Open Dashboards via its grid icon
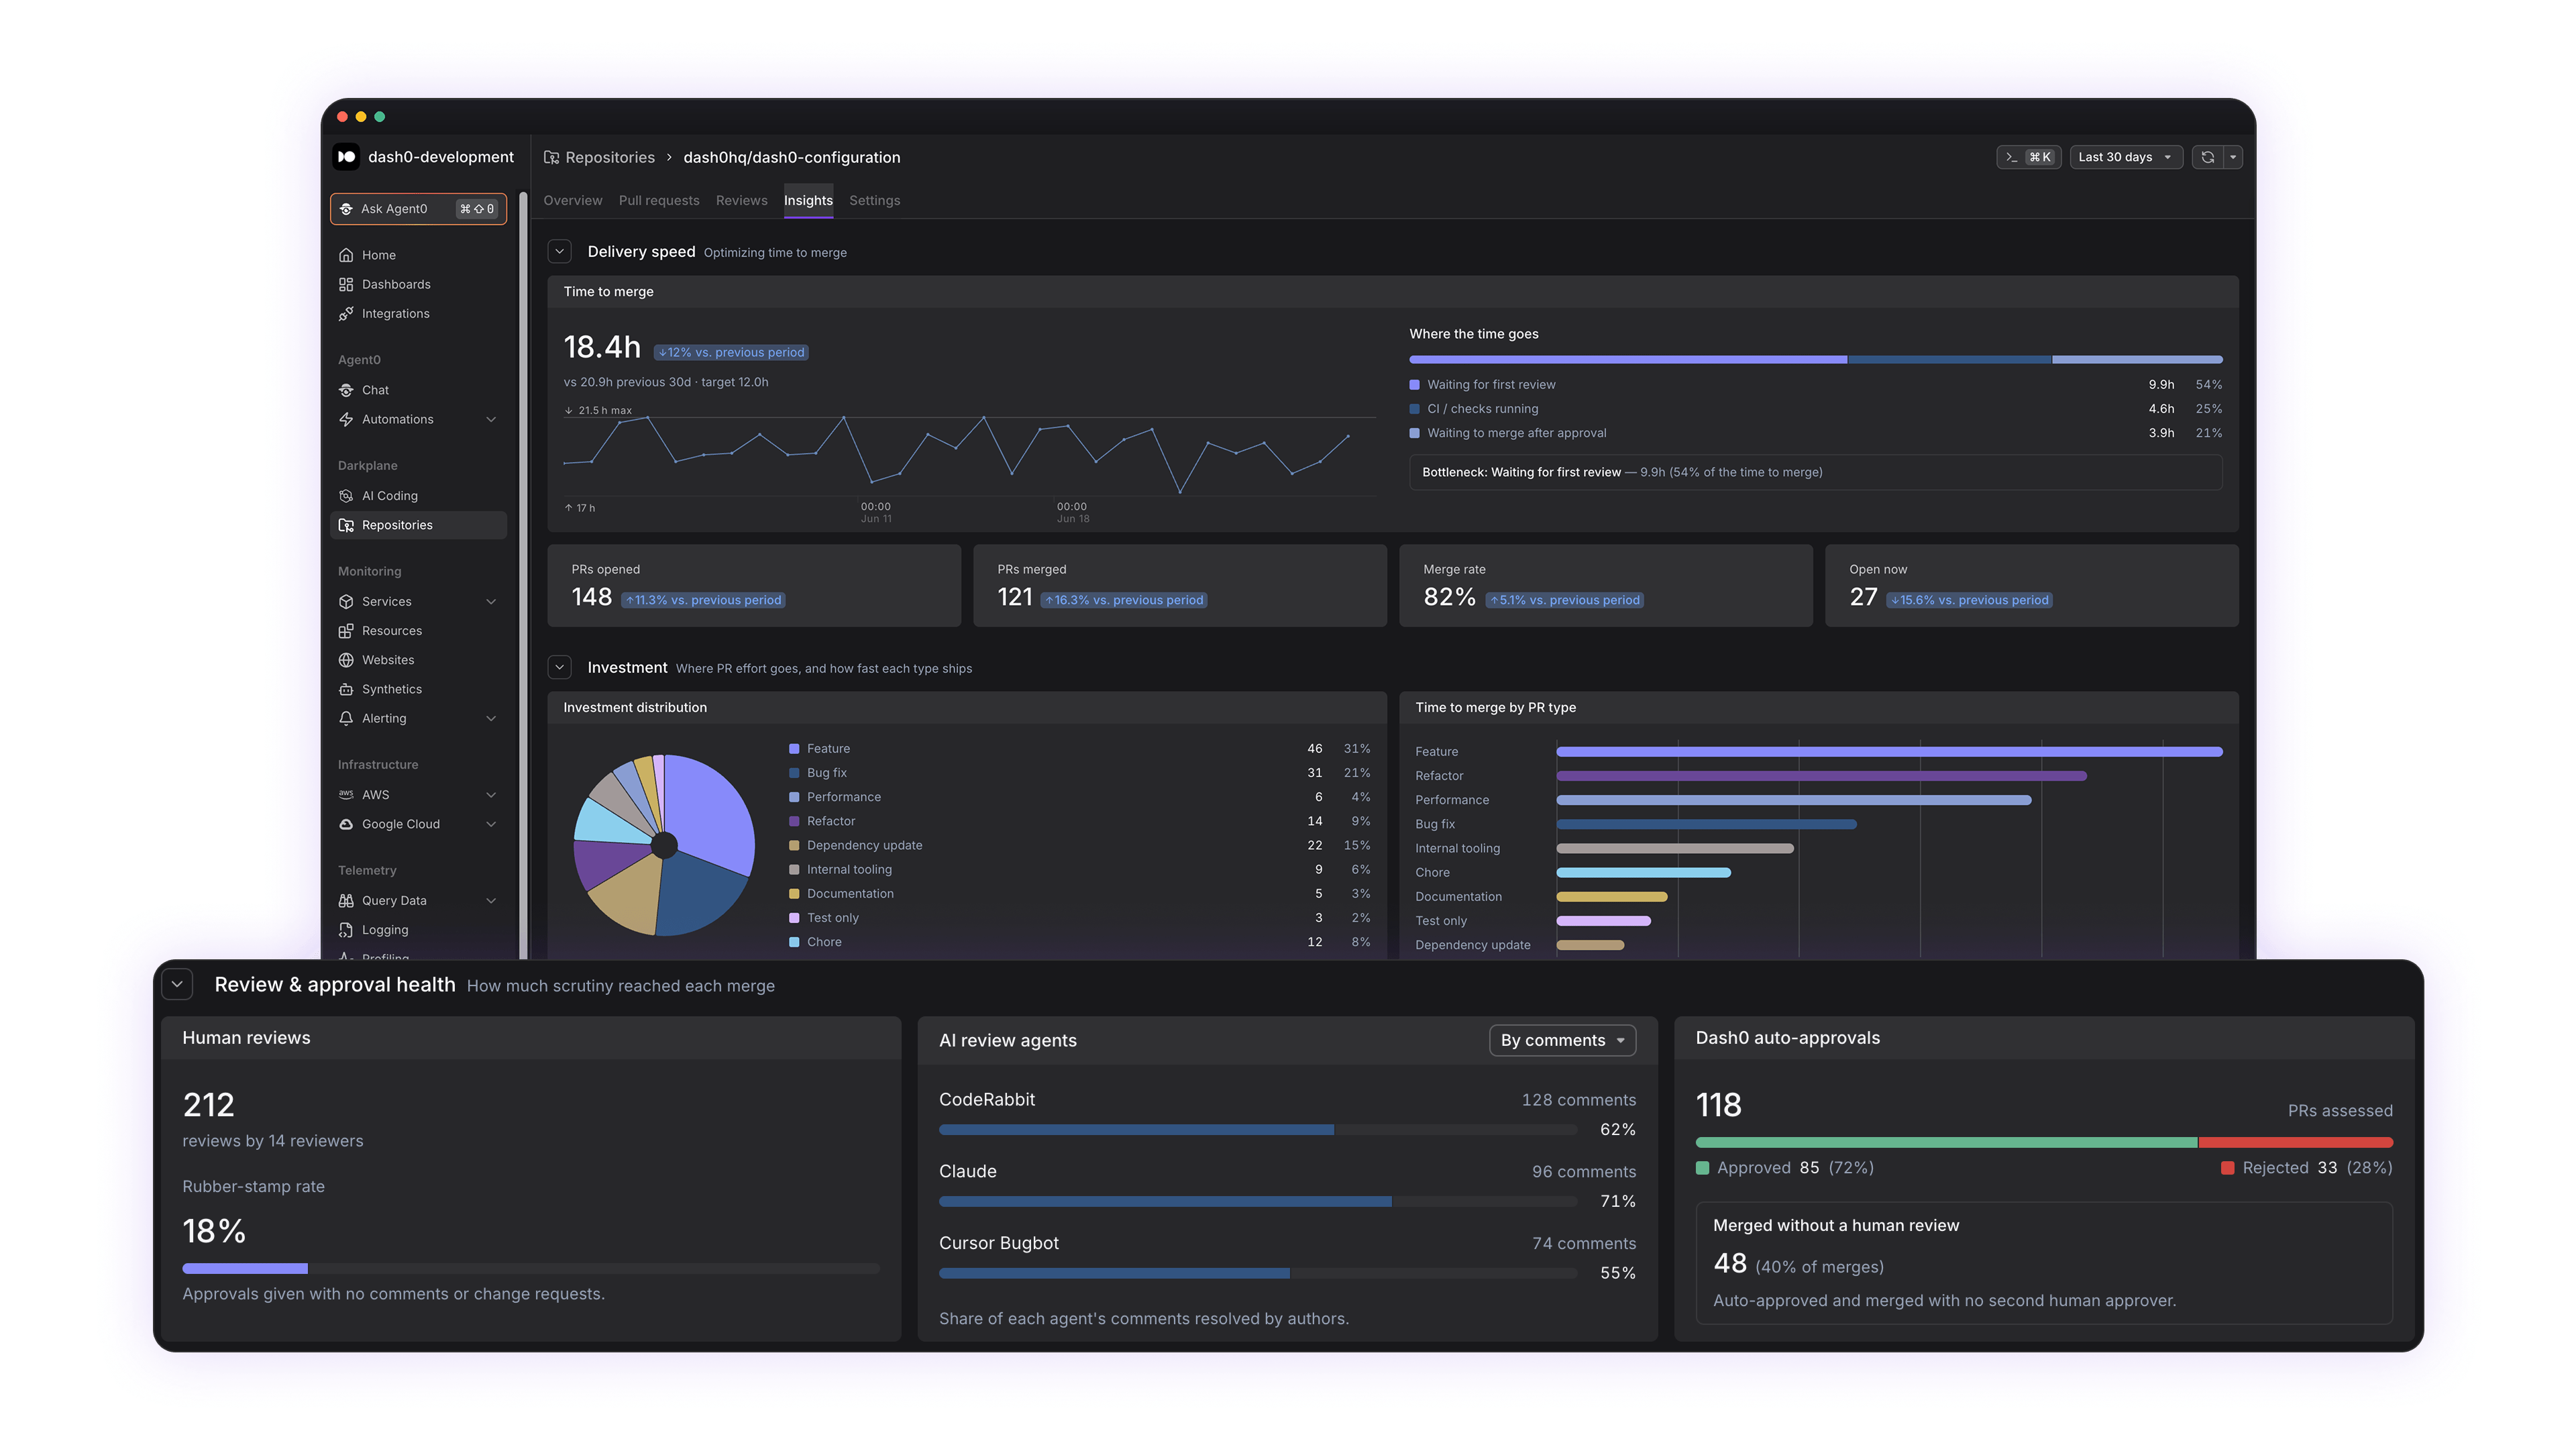Viewport: 2576px width, 1449px height. click(346, 284)
